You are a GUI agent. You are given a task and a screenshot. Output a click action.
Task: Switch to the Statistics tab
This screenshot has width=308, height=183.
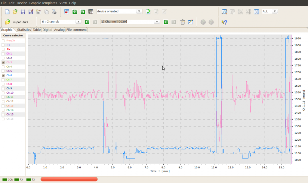coord(24,30)
